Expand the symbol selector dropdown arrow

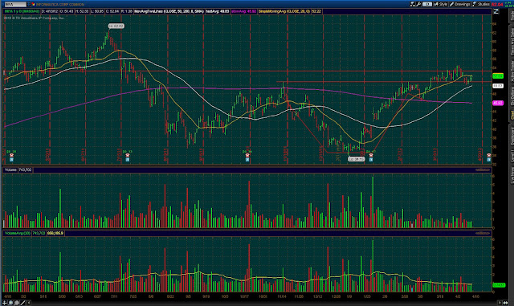tap(29, 4)
